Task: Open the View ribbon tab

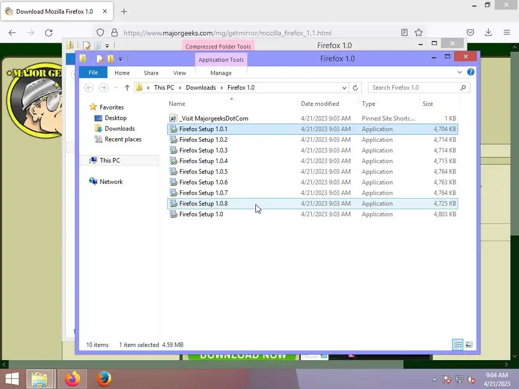Action: (x=179, y=73)
